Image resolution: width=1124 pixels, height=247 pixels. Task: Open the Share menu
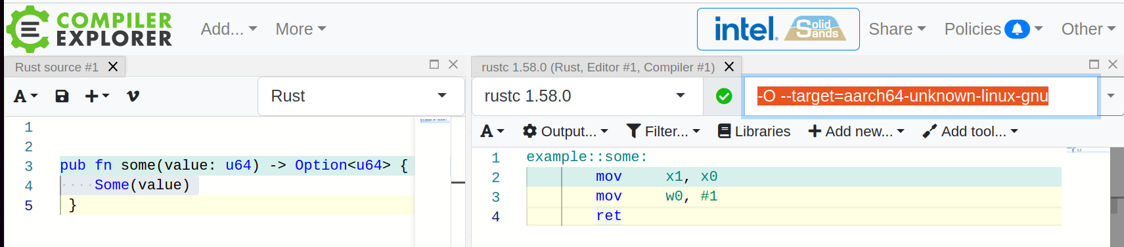tap(897, 29)
